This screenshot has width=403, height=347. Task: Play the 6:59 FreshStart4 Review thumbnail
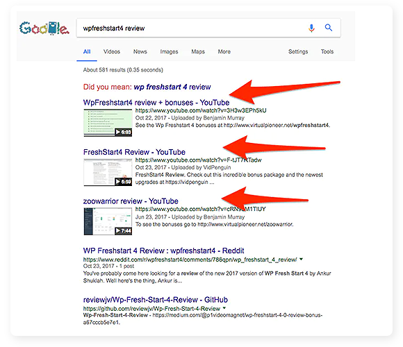coord(108,172)
